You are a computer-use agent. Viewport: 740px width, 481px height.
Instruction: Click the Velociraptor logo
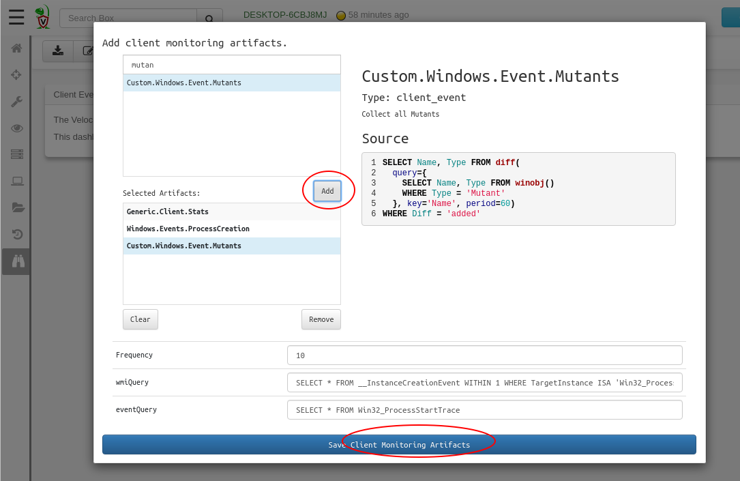pyautogui.click(x=42, y=17)
